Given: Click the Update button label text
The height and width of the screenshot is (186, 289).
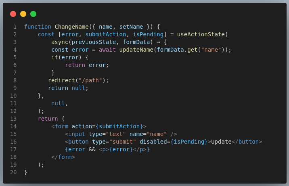Looking at the screenshot, I should coord(221,142).
